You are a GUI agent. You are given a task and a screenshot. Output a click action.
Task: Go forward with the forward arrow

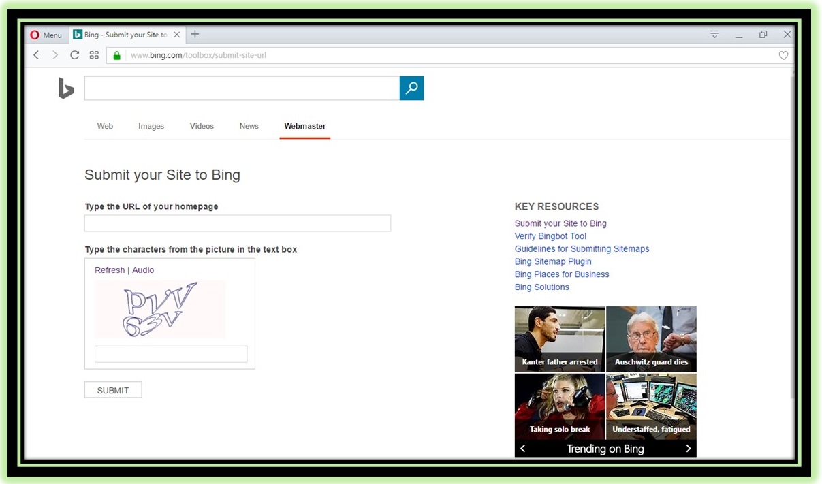pos(55,55)
